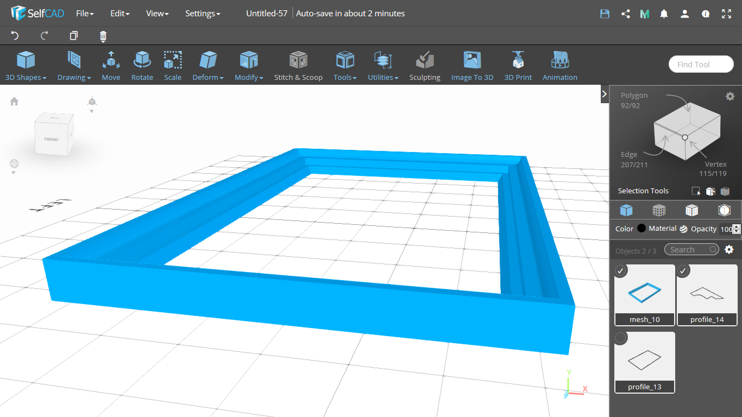Image resolution: width=742 pixels, height=417 pixels.
Task: Toggle fullscreen mode
Action: point(726,14)
